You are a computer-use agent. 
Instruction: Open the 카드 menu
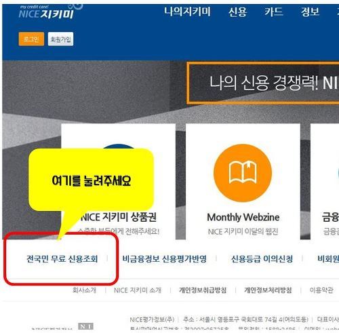274,12
